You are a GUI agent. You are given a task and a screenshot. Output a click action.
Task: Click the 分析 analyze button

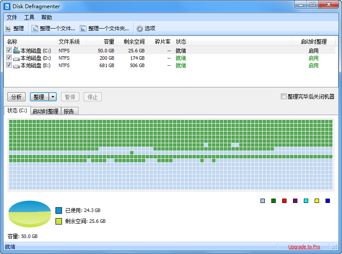coord(16,97)
